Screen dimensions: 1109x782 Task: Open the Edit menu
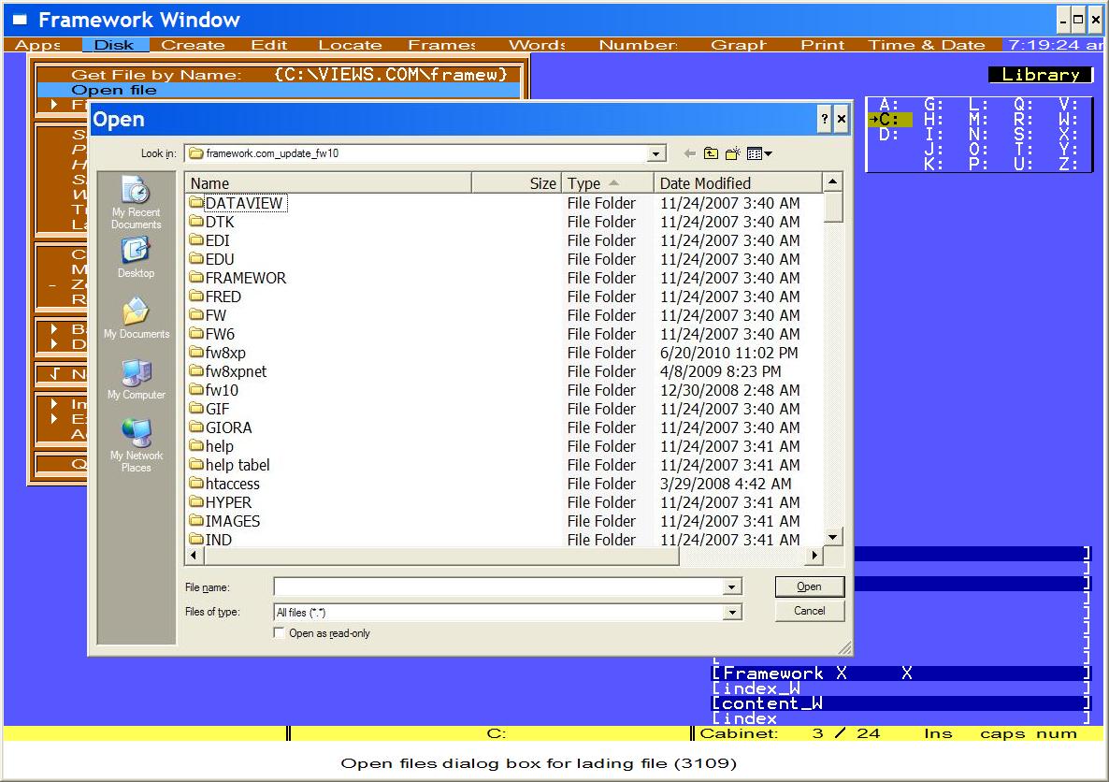tap(268, 45)
